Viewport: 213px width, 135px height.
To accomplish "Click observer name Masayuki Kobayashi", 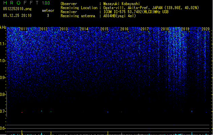I will point(122,4).
